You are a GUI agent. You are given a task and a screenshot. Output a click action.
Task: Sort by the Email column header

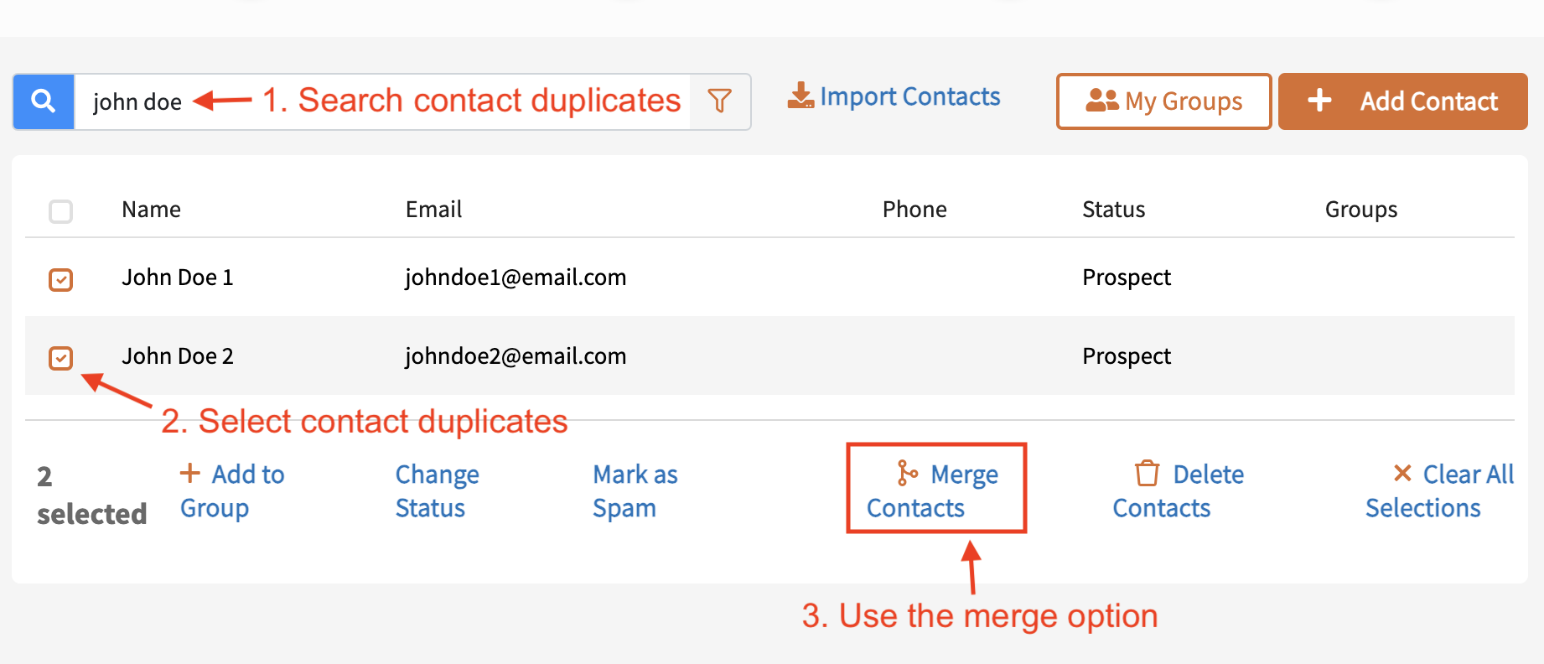(433, 210)
